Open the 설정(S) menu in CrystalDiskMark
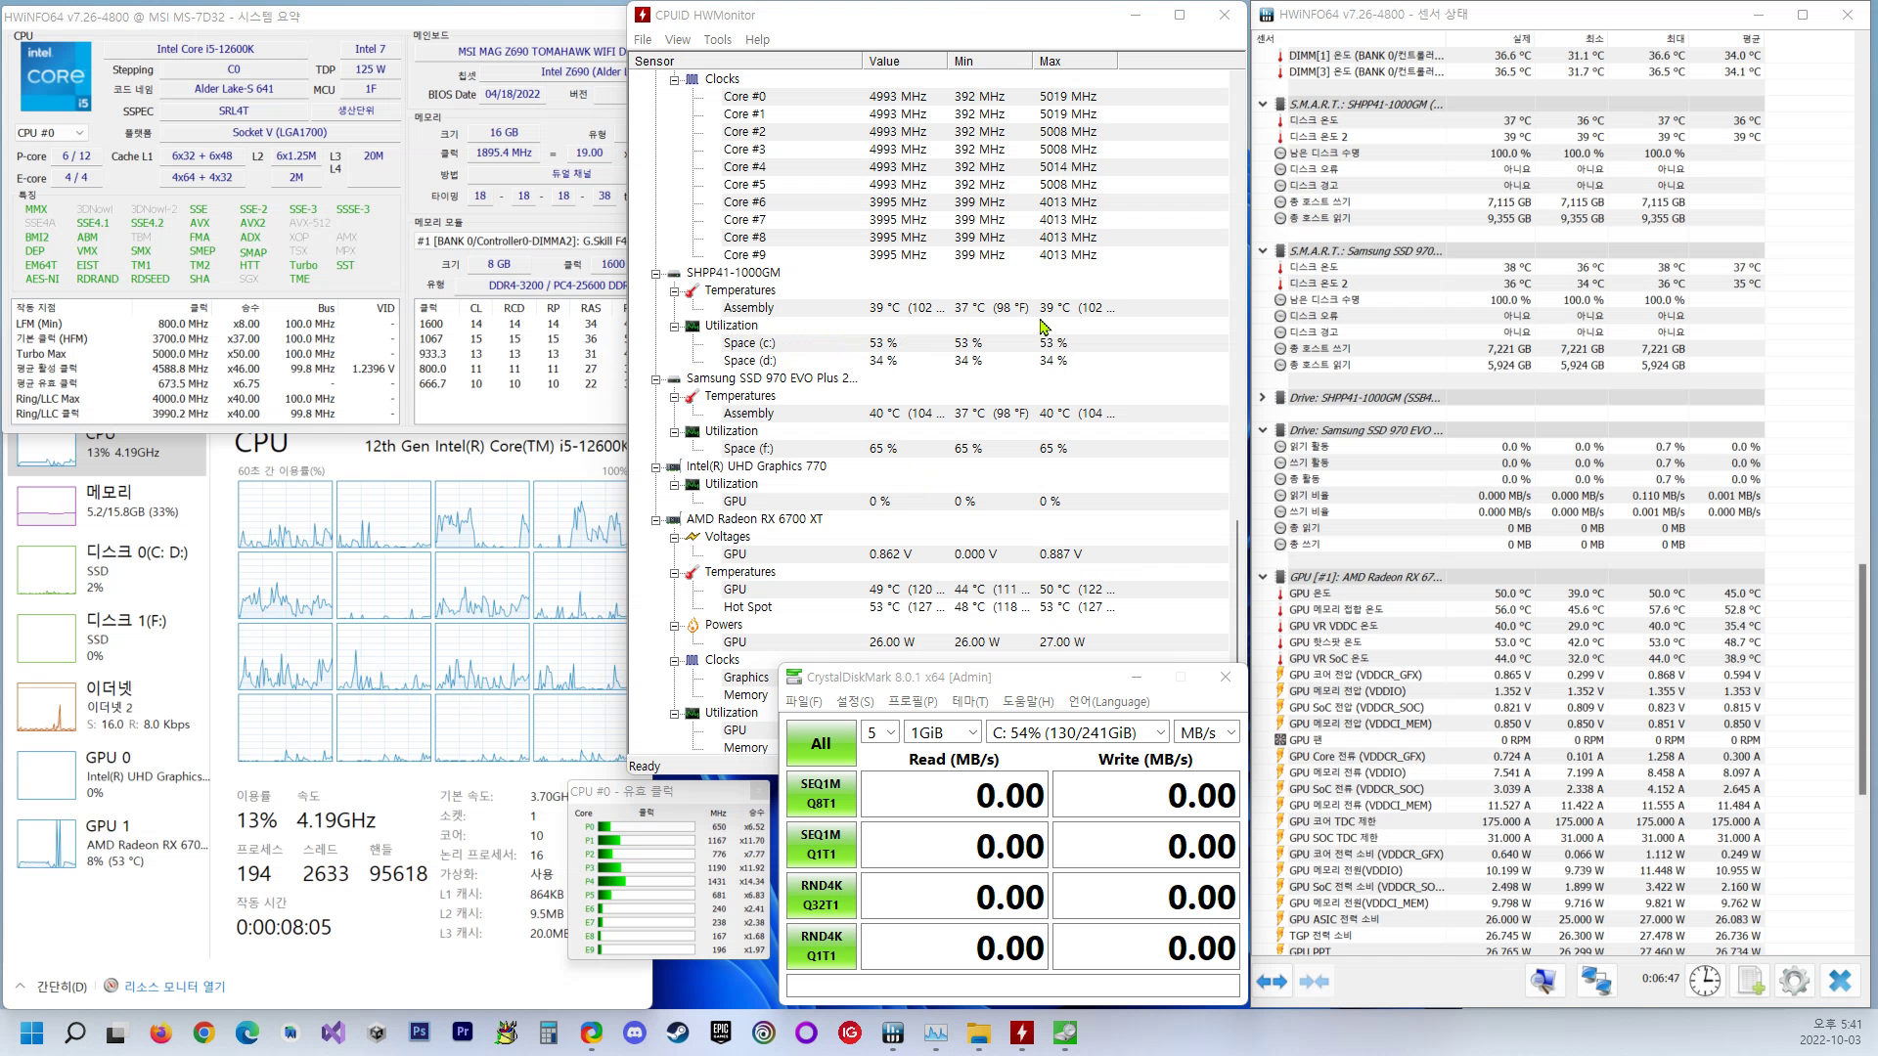1878x1056 pixels. coord(854,702)
